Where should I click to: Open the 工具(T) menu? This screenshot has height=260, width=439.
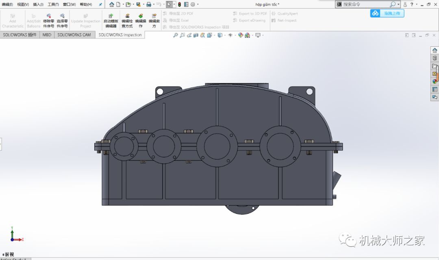tap(53, 4)
